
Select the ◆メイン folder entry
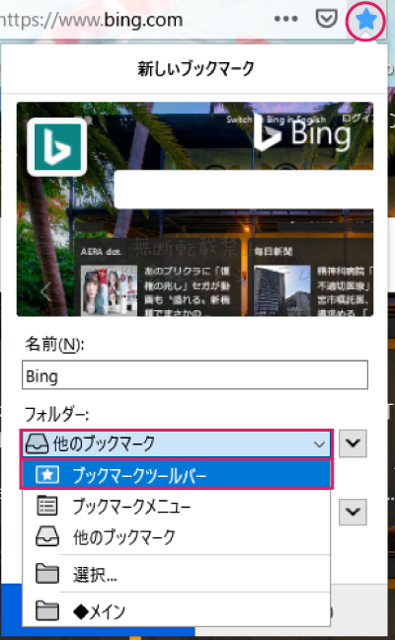pos(177,611)
